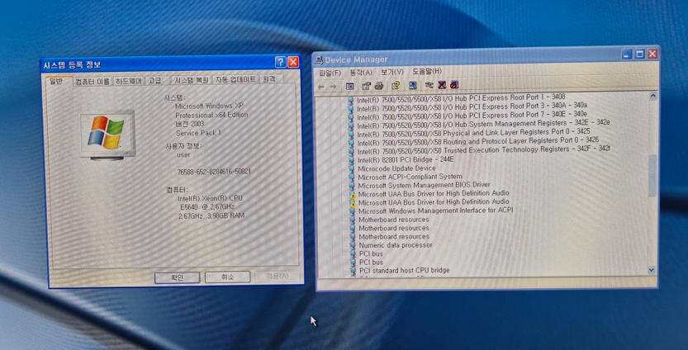Select Trusted Execution Technology Registers row

point(483,150)
